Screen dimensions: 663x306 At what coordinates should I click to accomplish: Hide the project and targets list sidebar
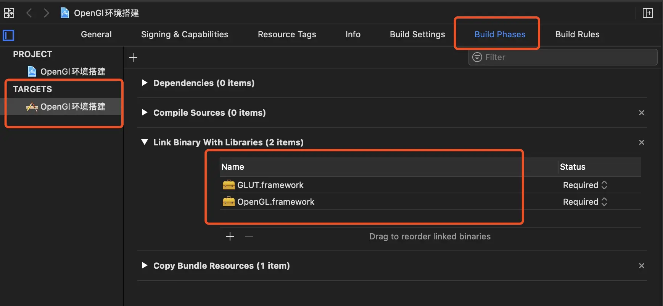(8, 35)
